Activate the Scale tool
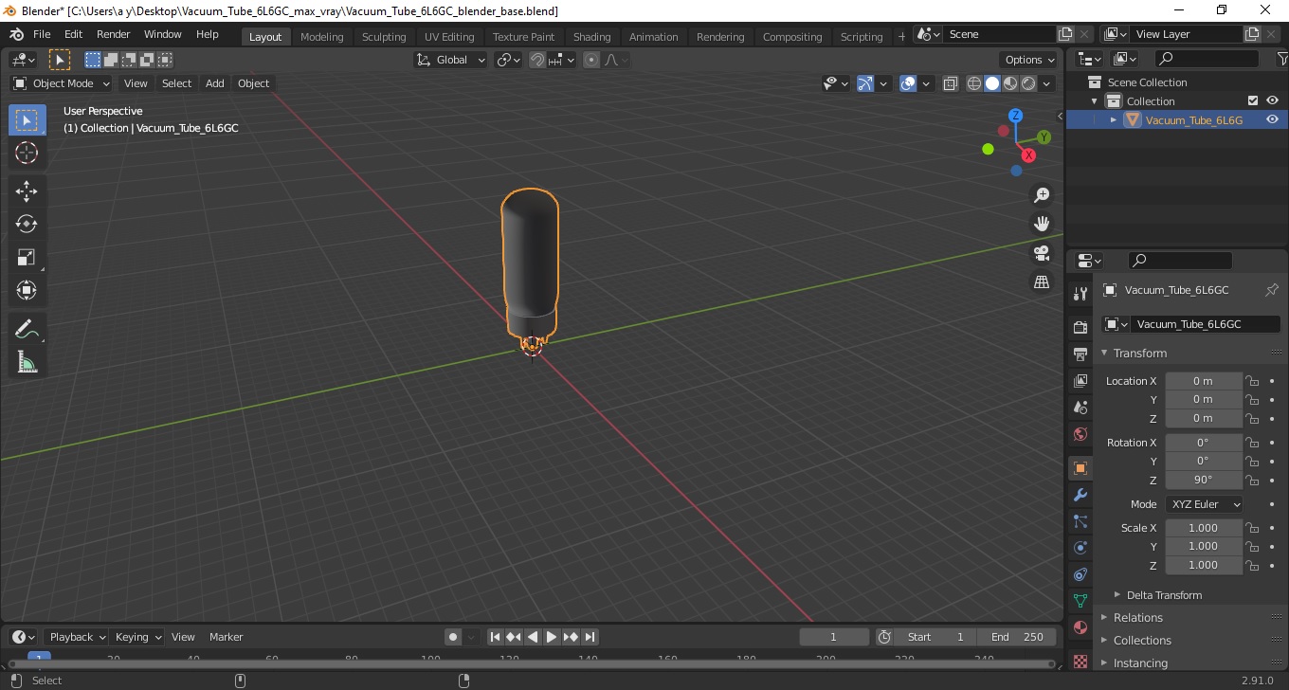 click(27, 258)
